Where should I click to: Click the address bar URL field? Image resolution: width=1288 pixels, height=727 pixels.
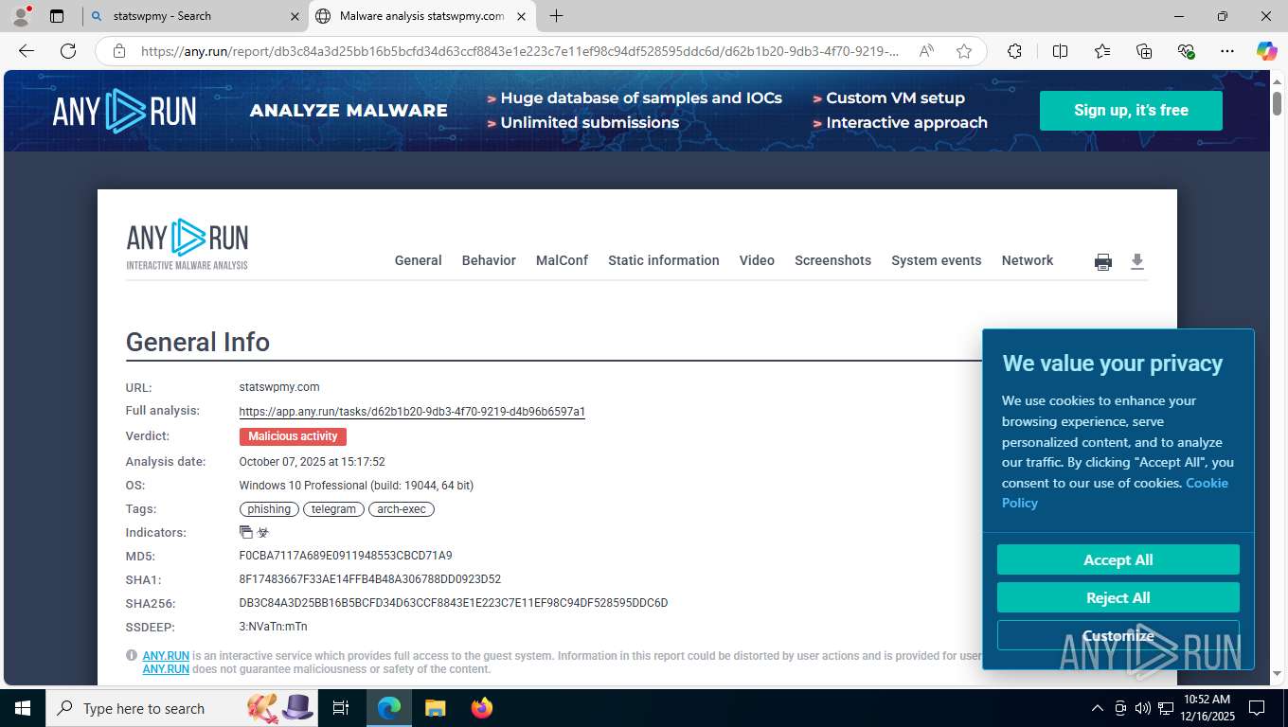coord(519,51)
